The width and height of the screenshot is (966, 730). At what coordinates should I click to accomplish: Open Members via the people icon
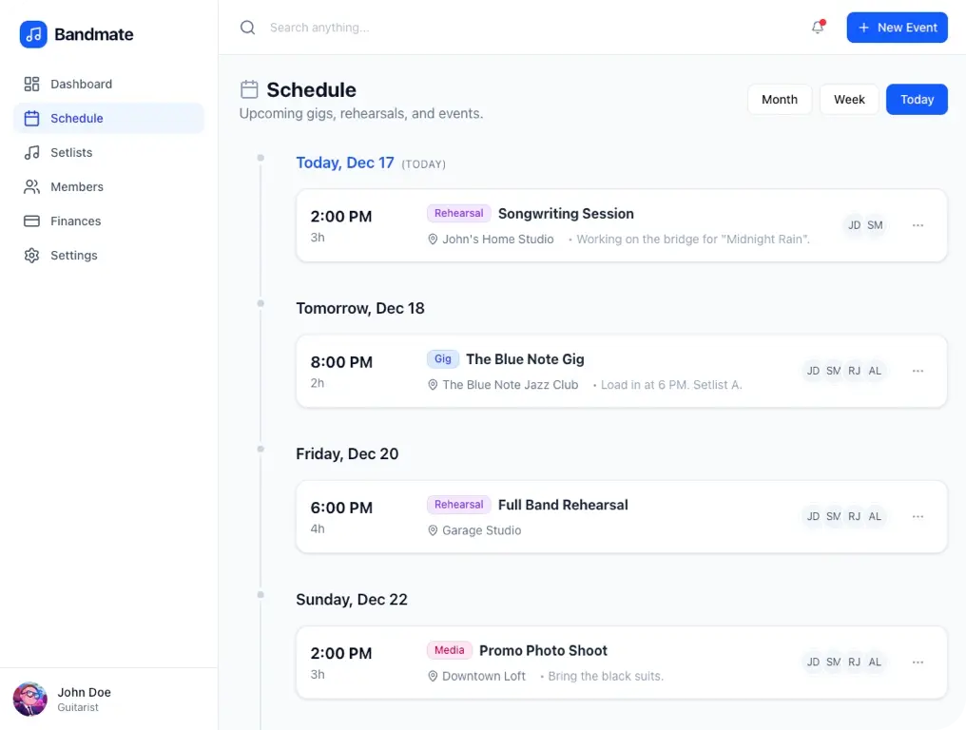[x=31, y=186]
